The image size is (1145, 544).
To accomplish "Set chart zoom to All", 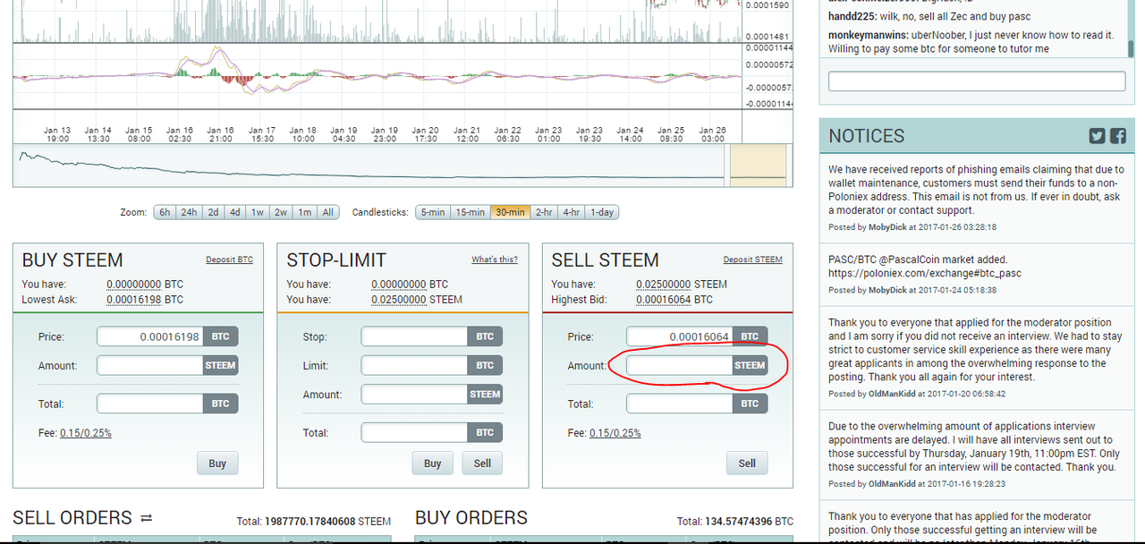I will 328,212.
